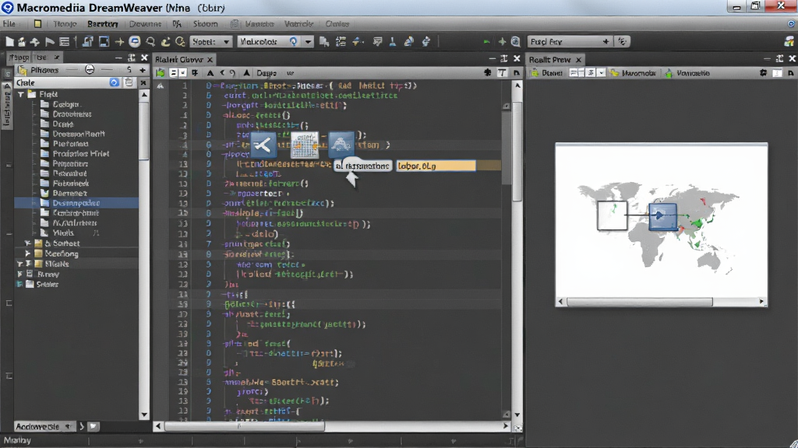The height and width of the screenshot is (448, 798).
Task: Click the far-right icon in the main toolbar
Action: tap(789, 42)
